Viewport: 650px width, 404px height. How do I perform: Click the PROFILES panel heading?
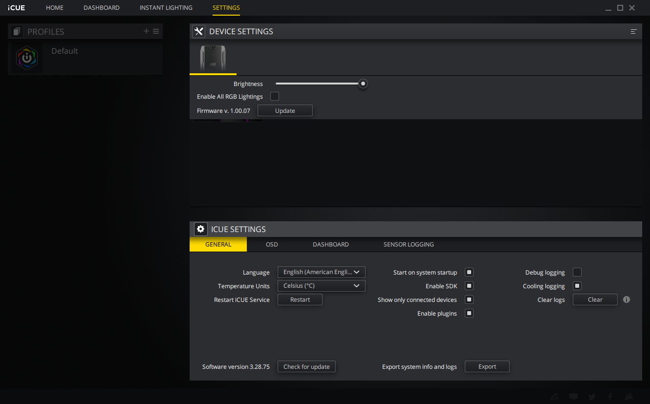46,32
